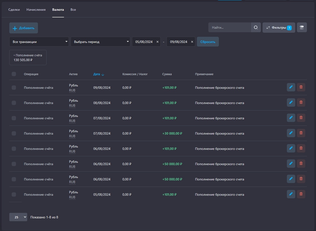Click the Примечание column header

[x=204, y=74]
